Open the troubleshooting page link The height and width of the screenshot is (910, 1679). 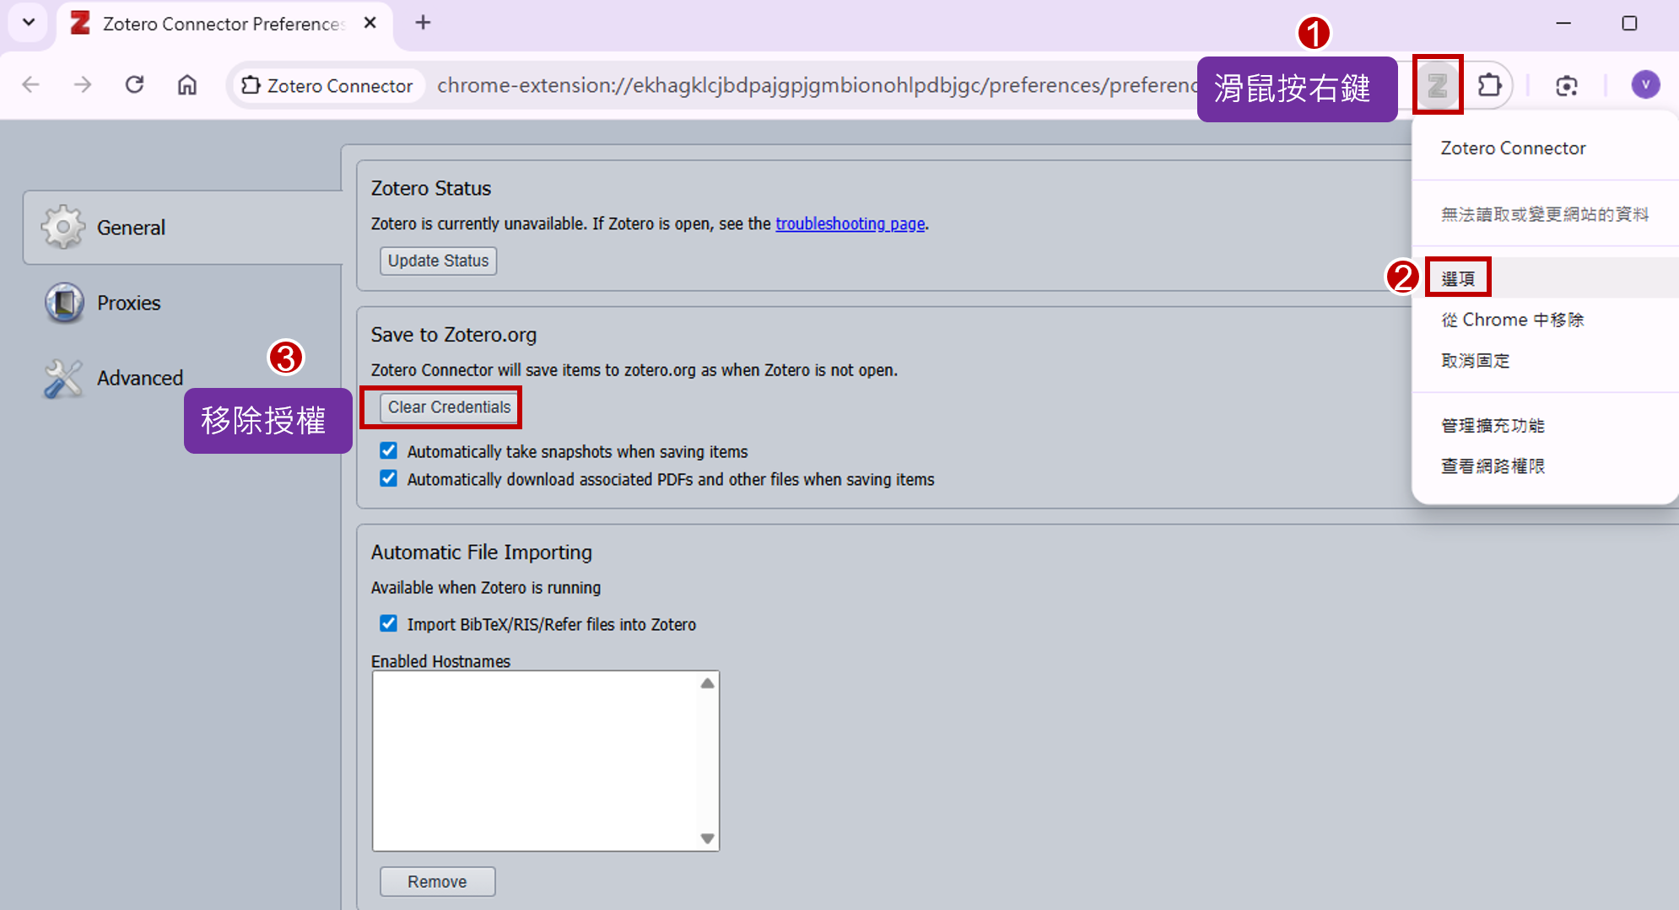[850, 223]
